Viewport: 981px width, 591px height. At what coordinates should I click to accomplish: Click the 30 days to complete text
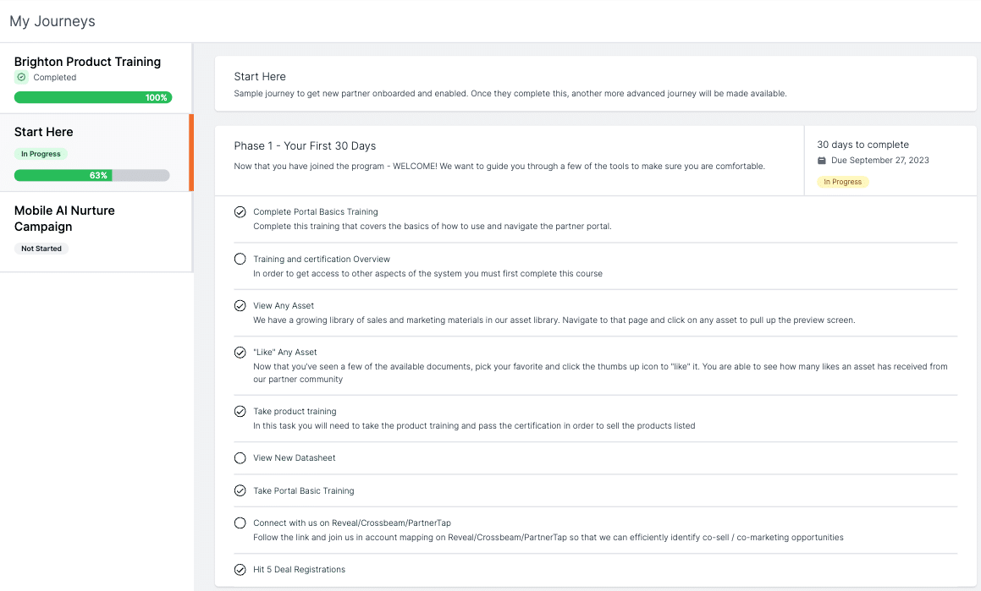pos(863,145)
